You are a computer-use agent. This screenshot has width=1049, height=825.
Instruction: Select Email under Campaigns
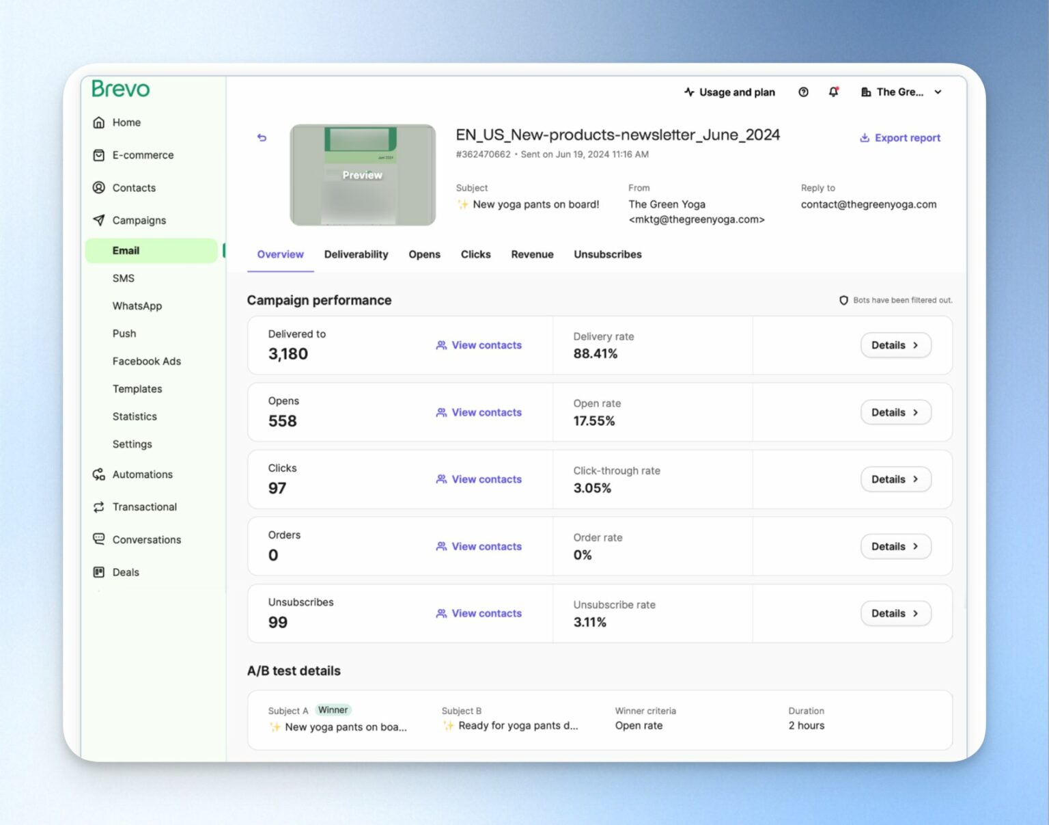point(126,251)
